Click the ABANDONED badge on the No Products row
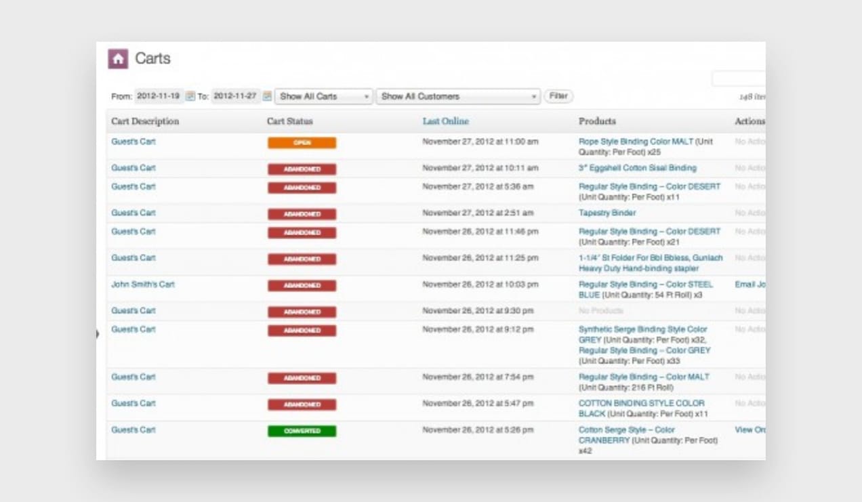This screenshot has width=862, height=502. (302, 310)
